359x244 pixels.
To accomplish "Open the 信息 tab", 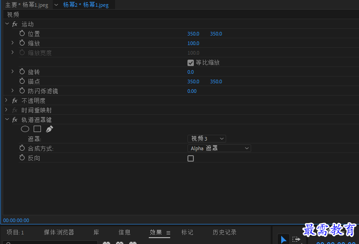I will point(124,233).
